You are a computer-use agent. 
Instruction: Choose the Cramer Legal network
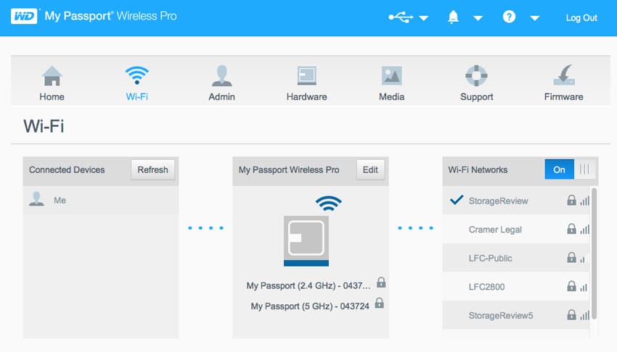click(x=516, y=229)
